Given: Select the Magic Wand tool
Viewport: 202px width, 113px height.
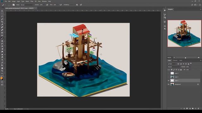Looking at the screenshot, I should tap(2, 19).
